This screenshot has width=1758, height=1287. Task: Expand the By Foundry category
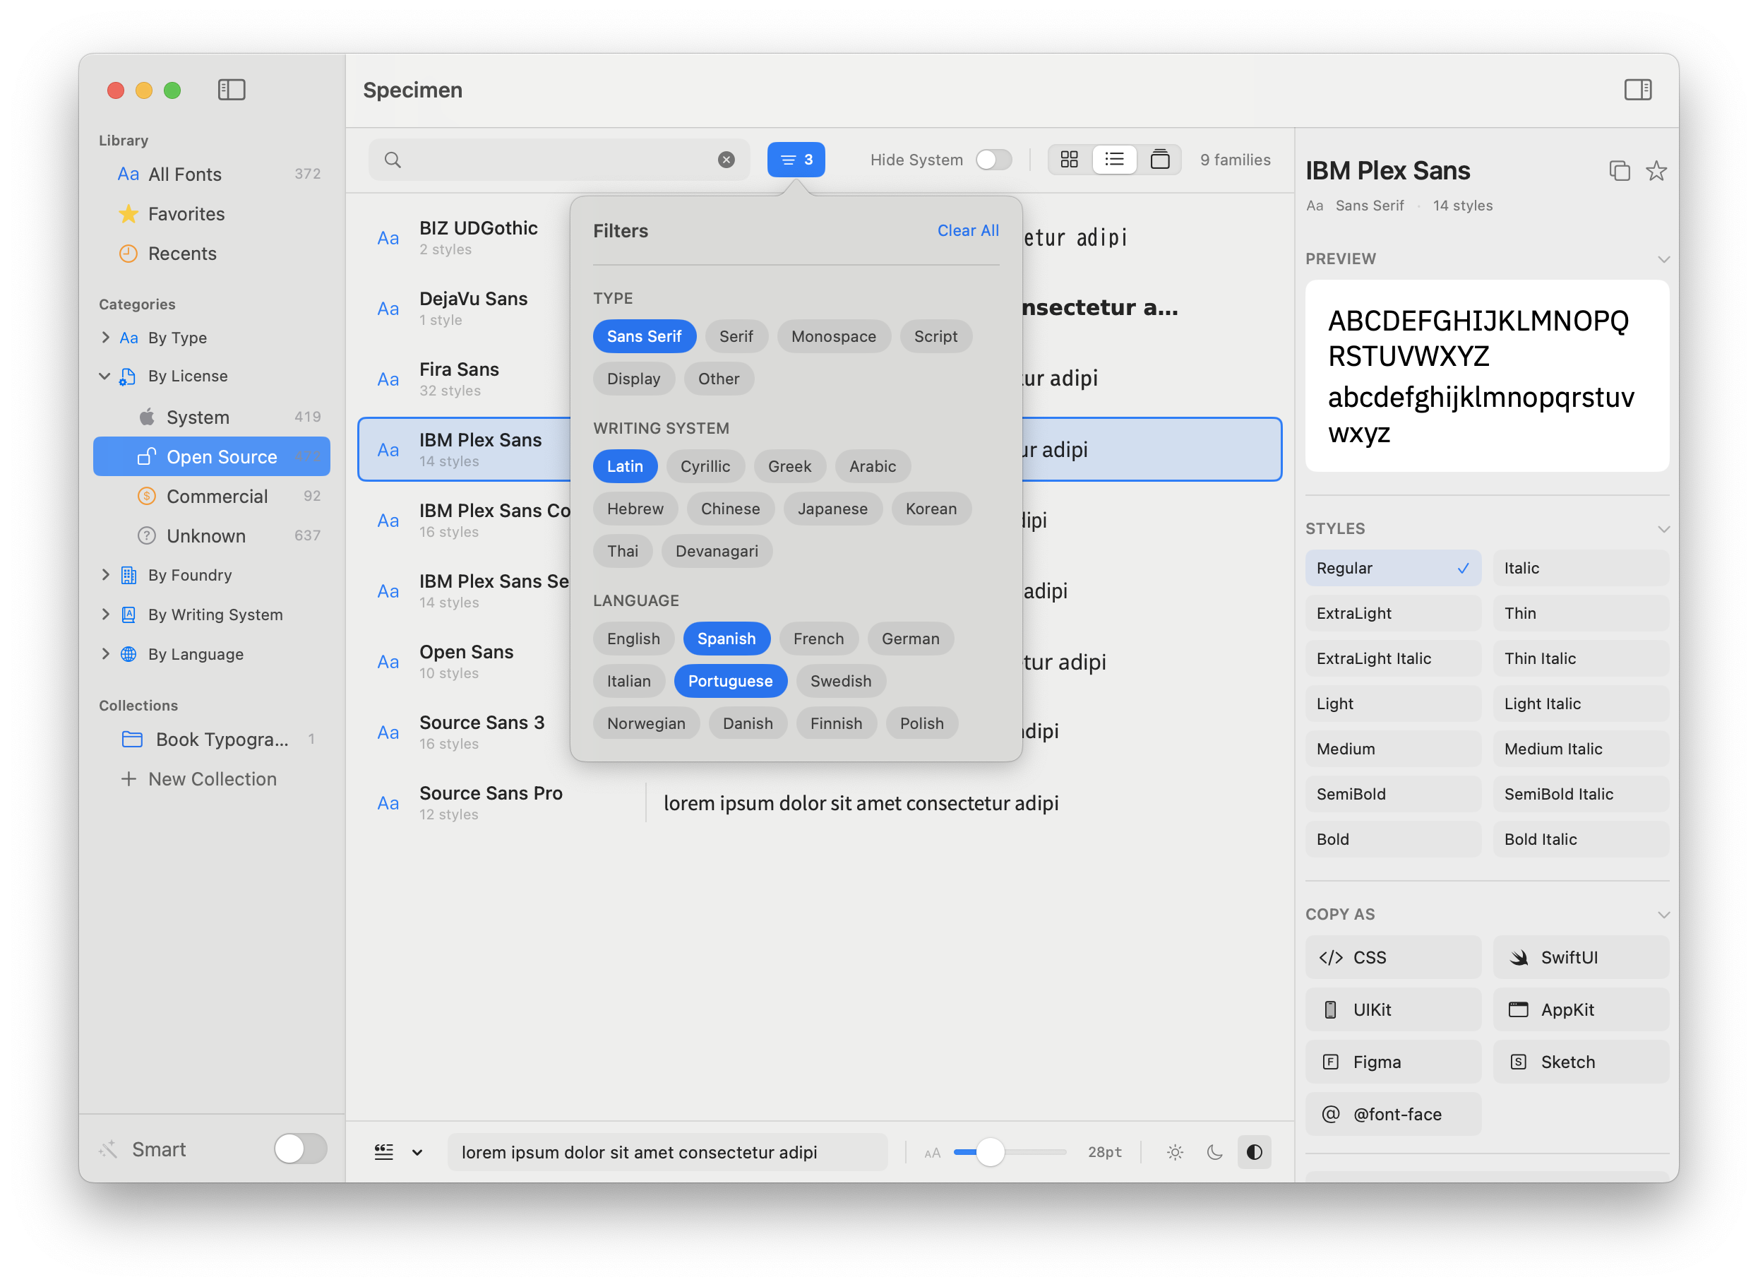[x=106, y=574]
